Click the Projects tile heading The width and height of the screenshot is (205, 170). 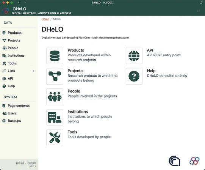coord(75,71)
